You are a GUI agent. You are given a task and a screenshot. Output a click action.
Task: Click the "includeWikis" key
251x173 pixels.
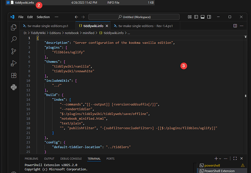point(58,81)
